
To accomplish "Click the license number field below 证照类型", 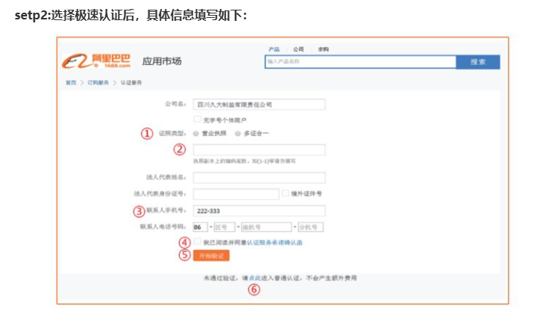I will 259,149.
